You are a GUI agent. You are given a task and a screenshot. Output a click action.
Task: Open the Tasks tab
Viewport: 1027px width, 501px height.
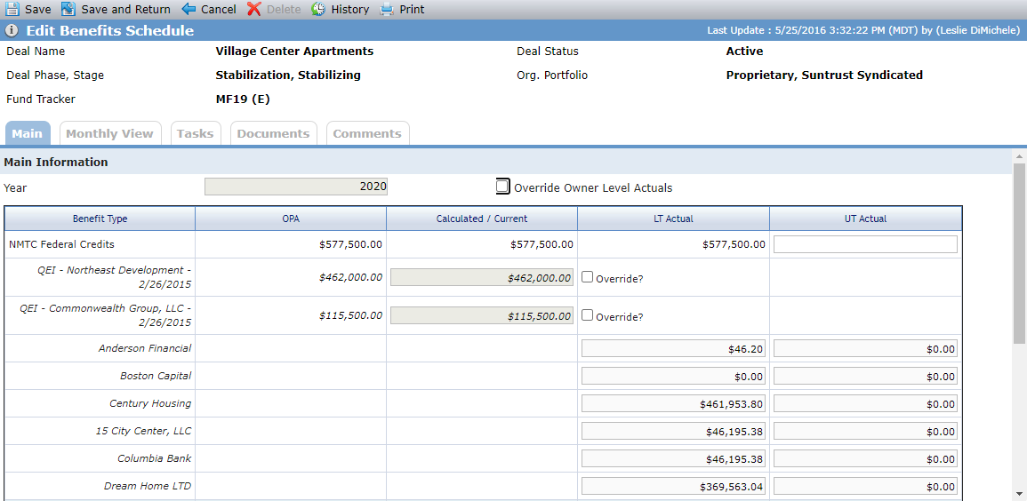click(196, 133)
